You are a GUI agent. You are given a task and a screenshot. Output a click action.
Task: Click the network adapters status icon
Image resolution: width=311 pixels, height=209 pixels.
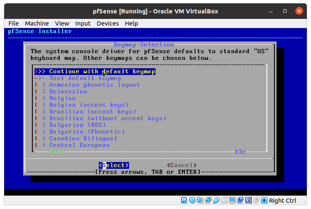[x=208, y=200]
